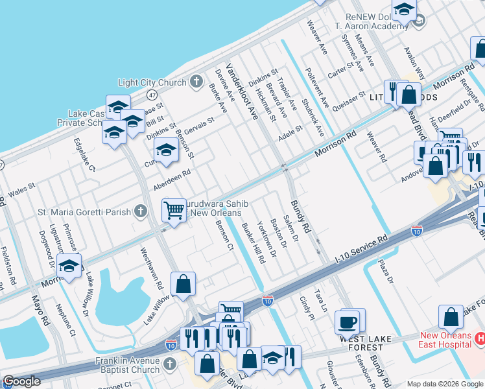Click the New Orleans East Hospital pin
Screen dimensions: 485x389
coord(480,338)
